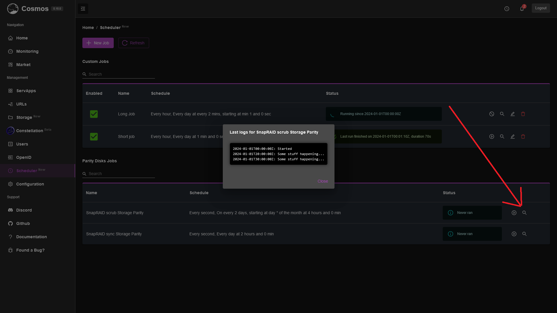View logs for Short job
Screen dimensions: 557x313
tap(502, 137)
